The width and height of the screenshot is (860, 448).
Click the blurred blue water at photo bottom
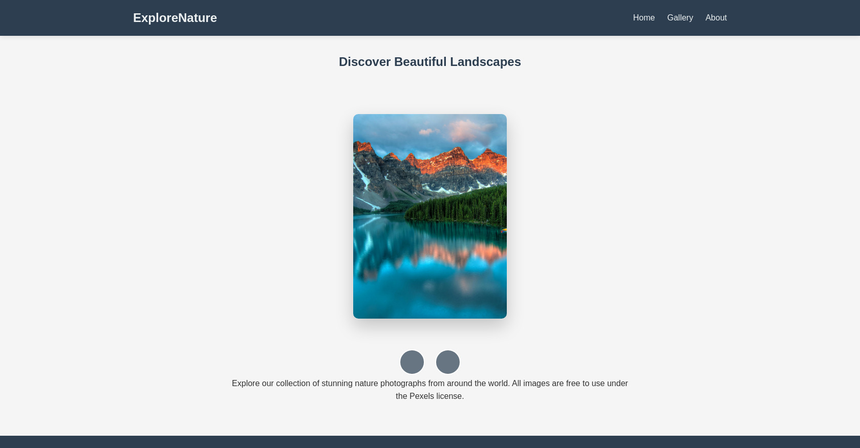[430, 302]
